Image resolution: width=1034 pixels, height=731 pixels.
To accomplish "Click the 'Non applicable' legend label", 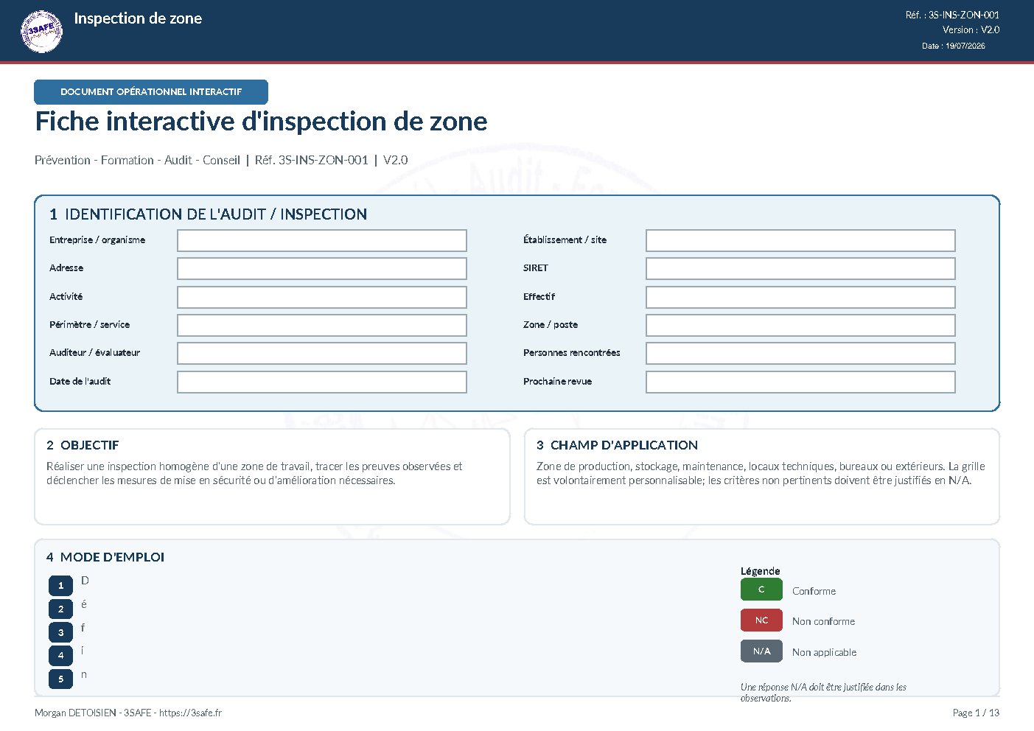I will tap(824, 652).
